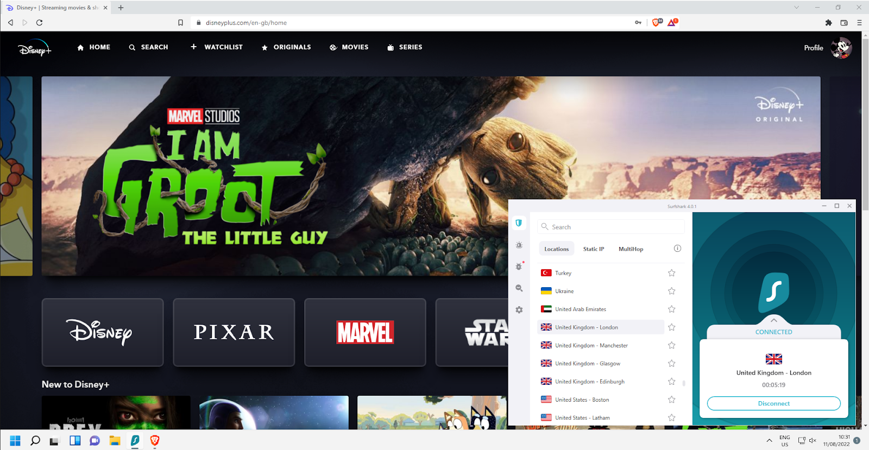869x450 pixels.
Task: Toggle favorite star for United Kingdom - London
Action: pyautogui.click(x=672, y=327)
